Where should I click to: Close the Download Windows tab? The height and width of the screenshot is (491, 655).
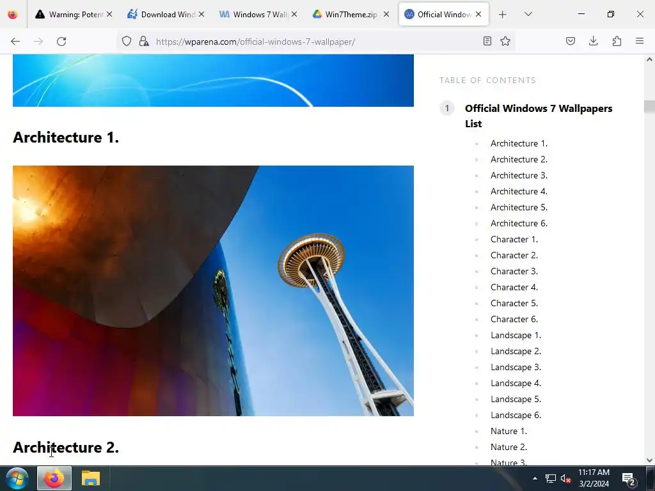[201, 14]
